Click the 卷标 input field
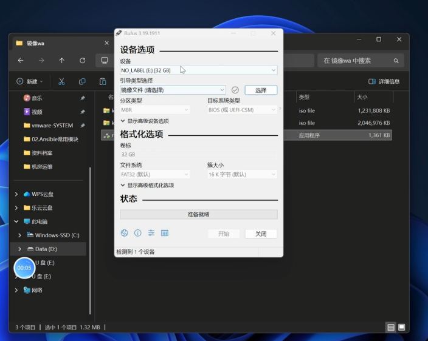 pos(199,155)
